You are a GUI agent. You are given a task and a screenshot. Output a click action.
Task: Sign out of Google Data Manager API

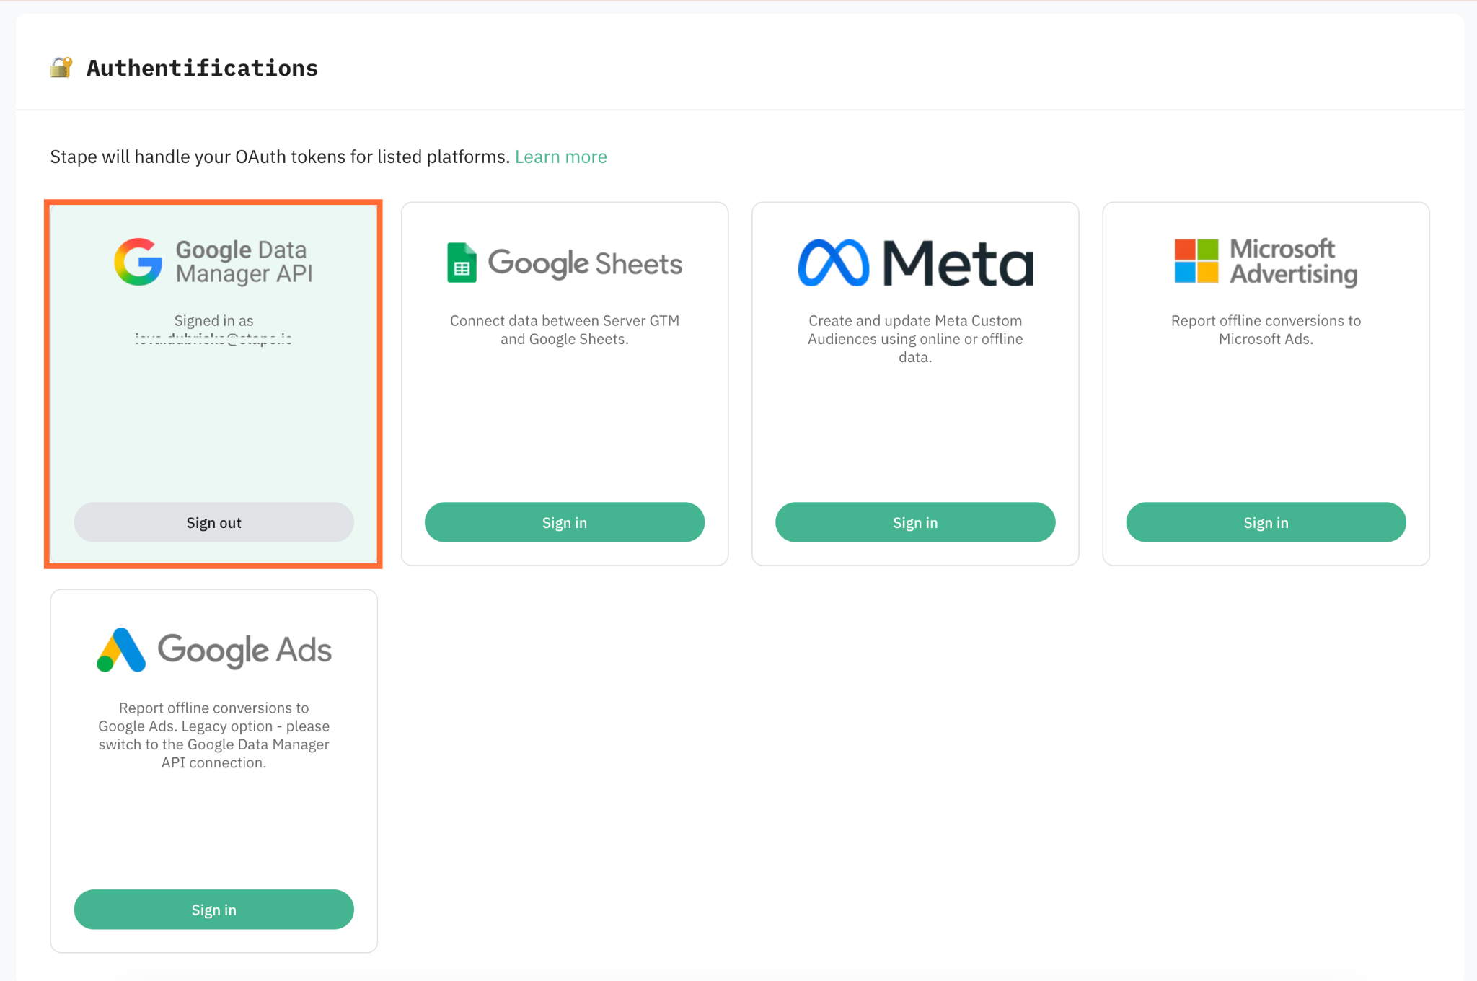pyautogui.click(x=214, y=522)
